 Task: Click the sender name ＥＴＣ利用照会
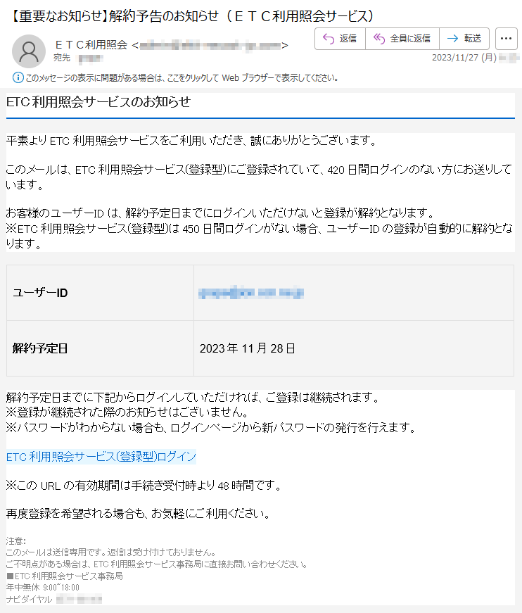91,45
